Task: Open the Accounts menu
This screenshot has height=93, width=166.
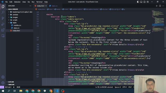Action: (3, 77)
